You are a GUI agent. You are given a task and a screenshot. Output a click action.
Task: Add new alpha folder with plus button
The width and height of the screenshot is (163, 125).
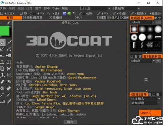(158, 22)
